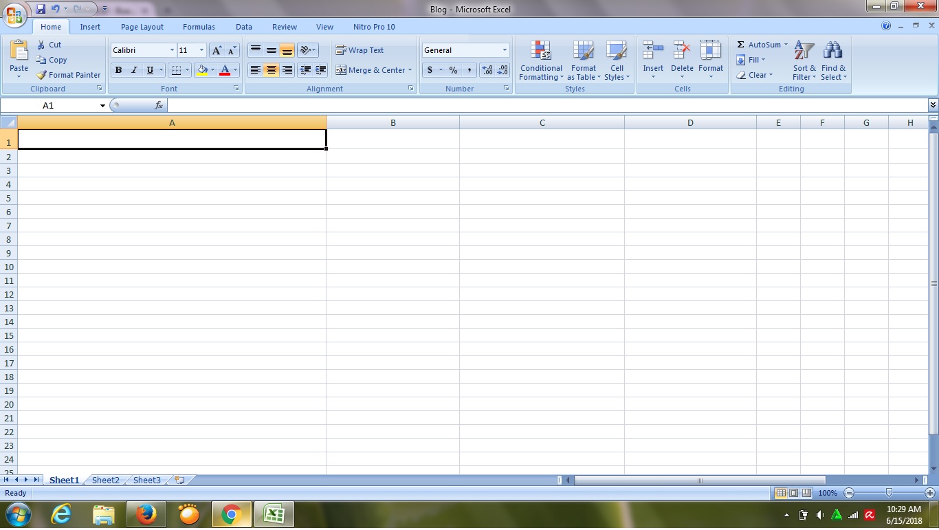The width and height of the screenshot is (939, 530).
Task: Apply Comma Style number format
Action: tap(469, 70)
